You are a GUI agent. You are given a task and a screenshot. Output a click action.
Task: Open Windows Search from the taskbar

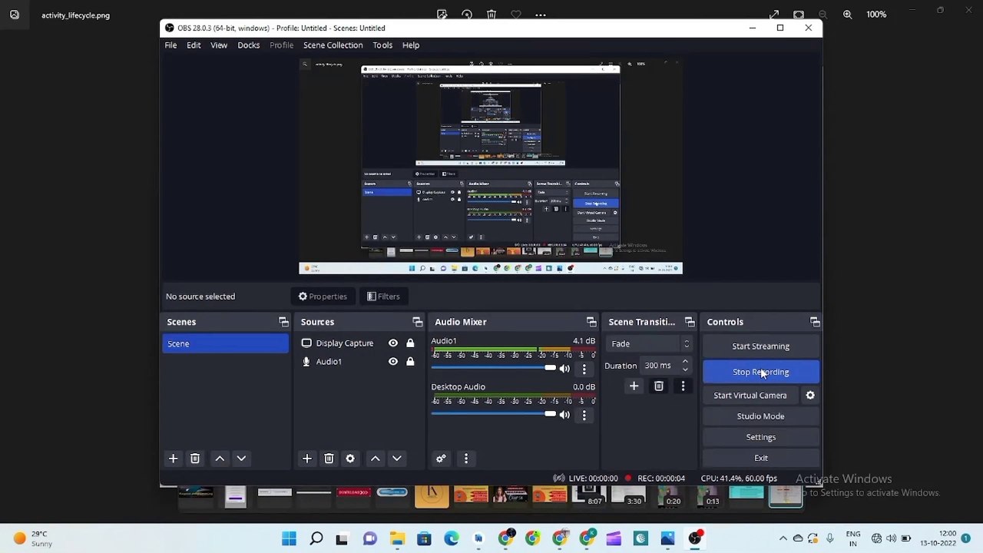tap(316, 538)
